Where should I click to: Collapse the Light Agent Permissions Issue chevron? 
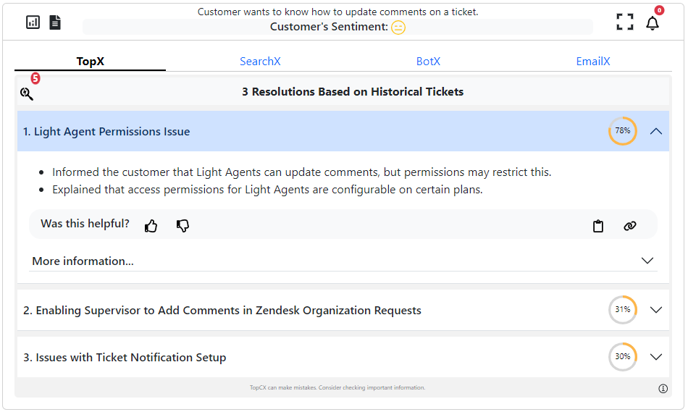point(656,131)
